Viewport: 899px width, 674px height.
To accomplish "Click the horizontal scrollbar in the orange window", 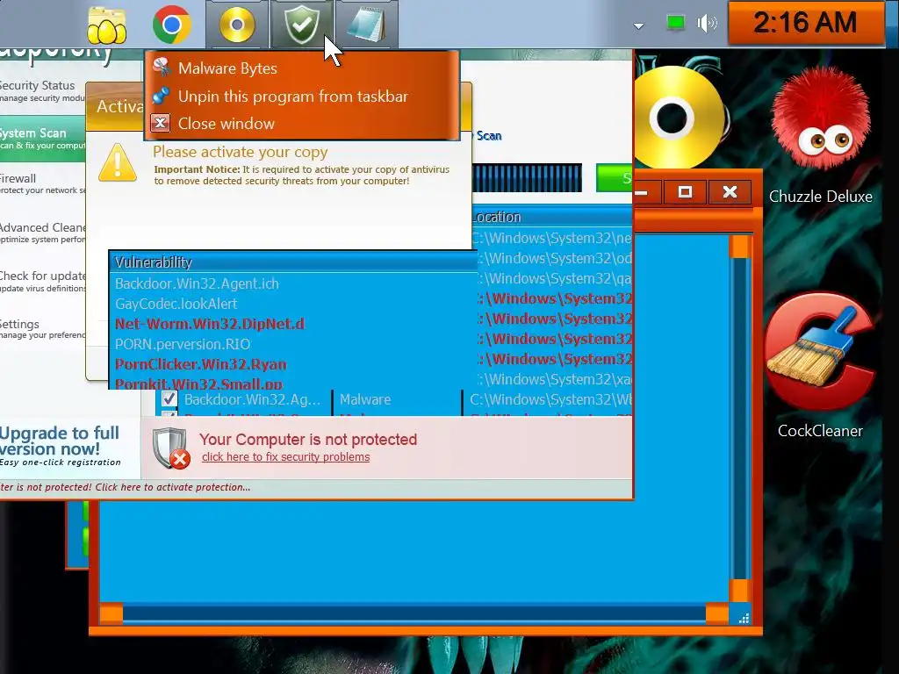I will click(414, 613).
